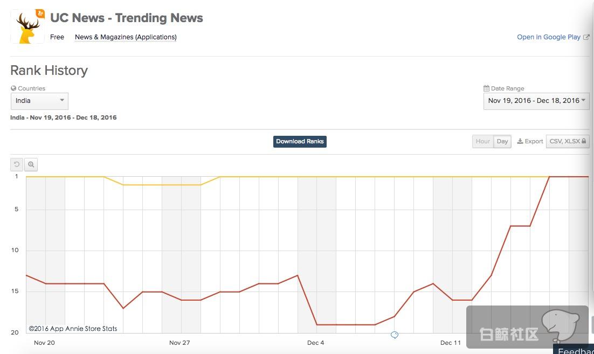Click the Feedback tab at bottom right
594x354 pixels.
tap(576, 351)
